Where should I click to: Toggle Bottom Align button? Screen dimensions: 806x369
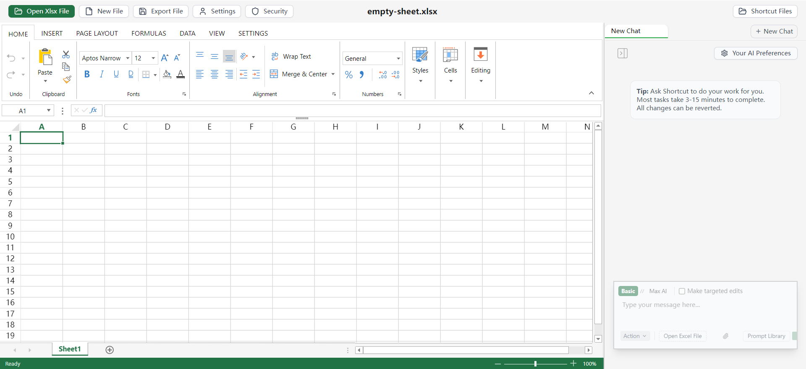coord(229,56)
